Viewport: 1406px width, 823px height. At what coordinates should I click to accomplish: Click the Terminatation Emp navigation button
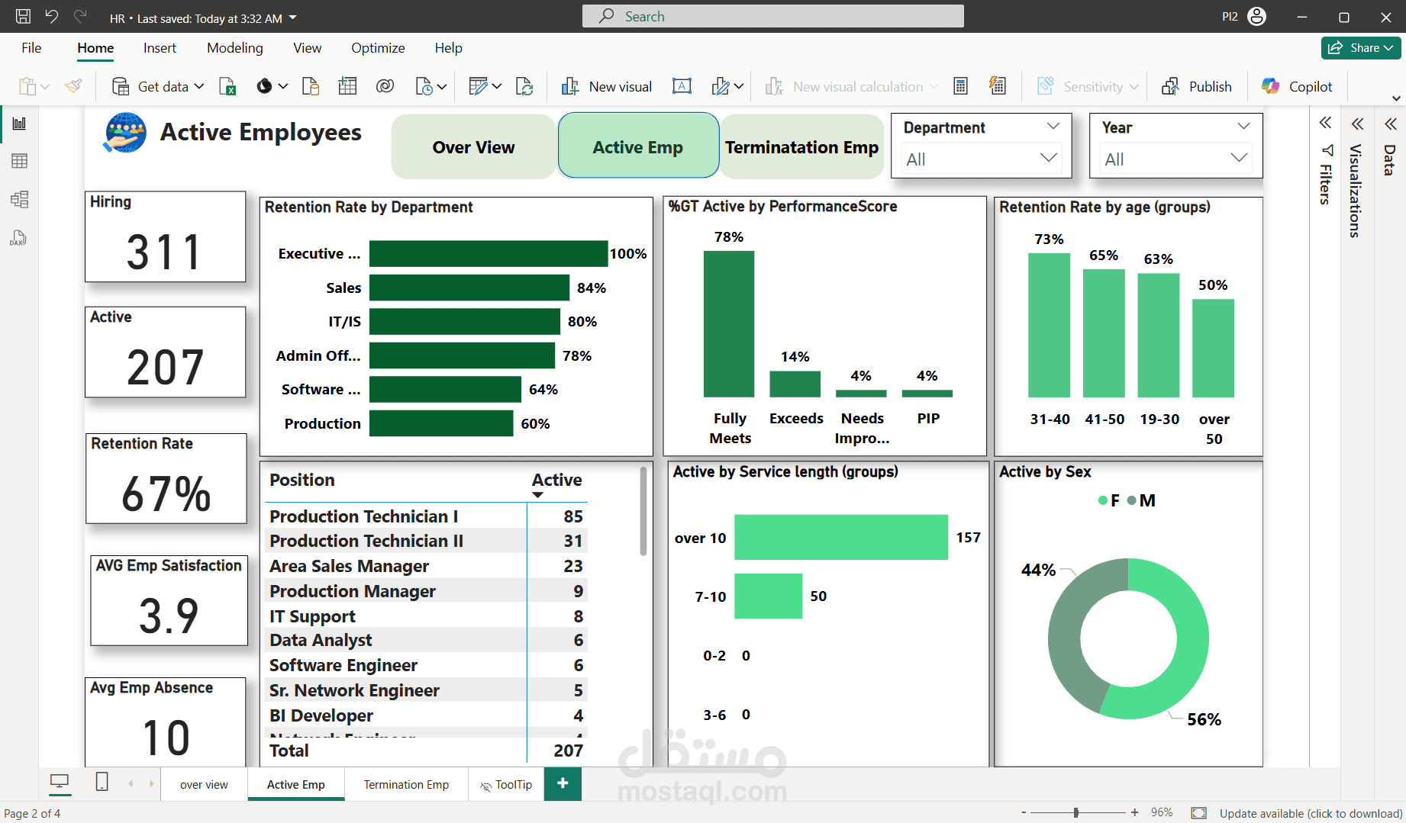click(x=801, y=146)
